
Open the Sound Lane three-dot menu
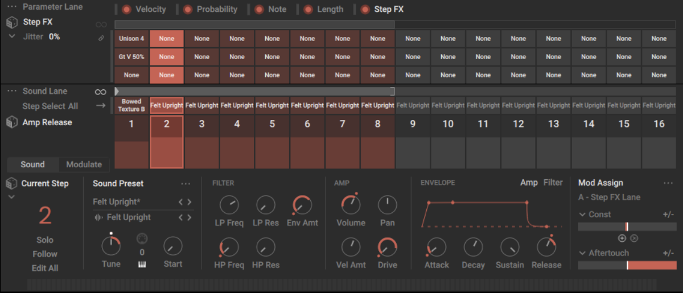point(12,91)
